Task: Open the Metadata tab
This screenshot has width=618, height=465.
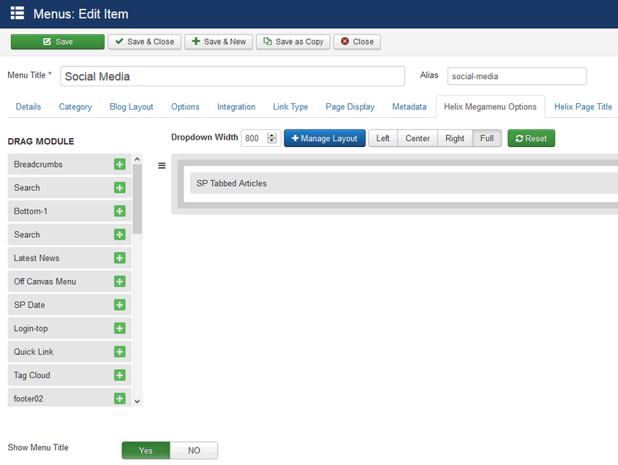Action: [409, 107]
